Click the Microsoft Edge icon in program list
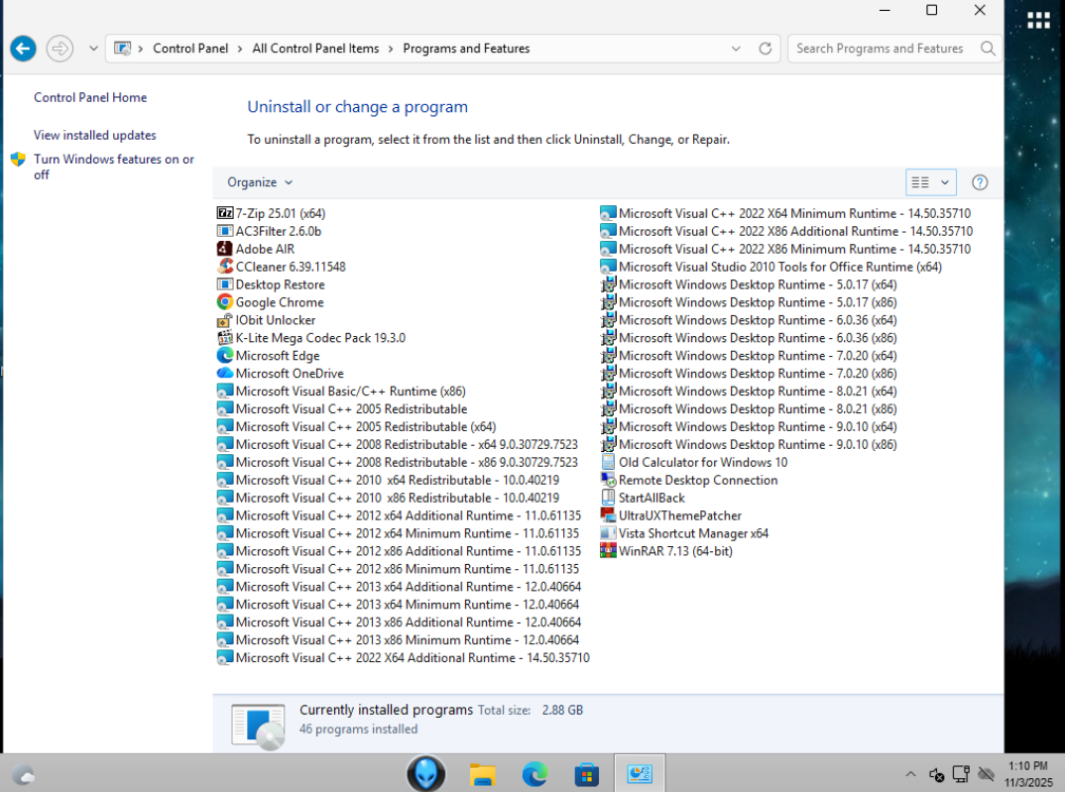Screen dimensions: 1065x792 (225, 355)
